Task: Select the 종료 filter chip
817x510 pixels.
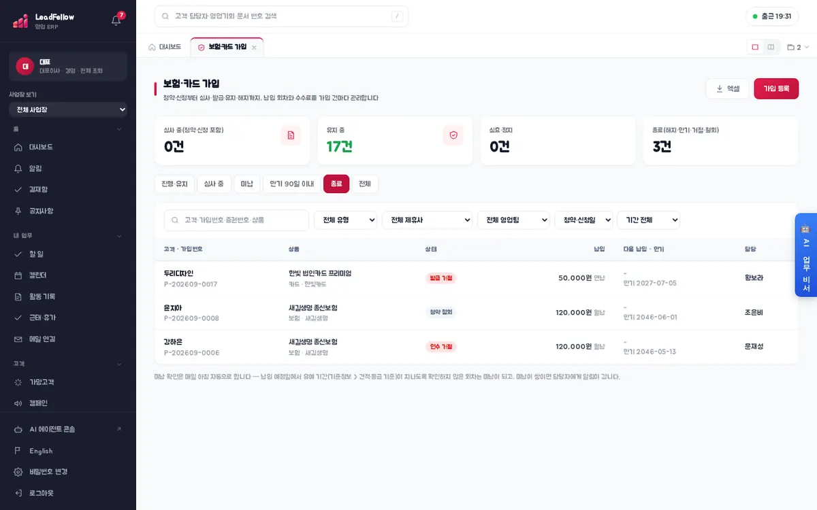Action: coord(336,184)
